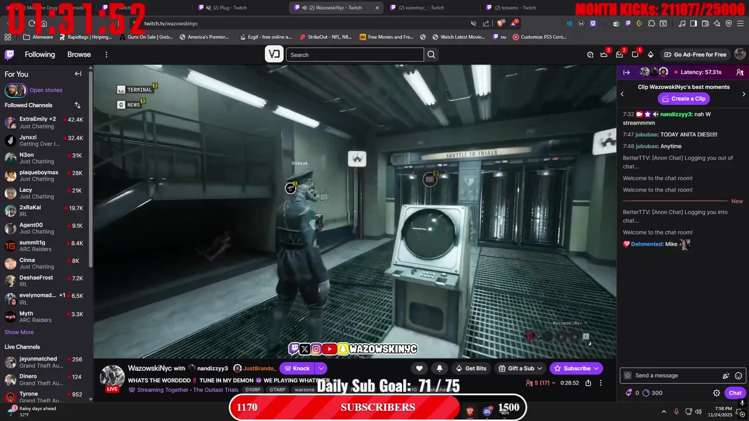This screenshot has width=749, height=421.
Task: Open chat community users icon
Action: point(740,72)
